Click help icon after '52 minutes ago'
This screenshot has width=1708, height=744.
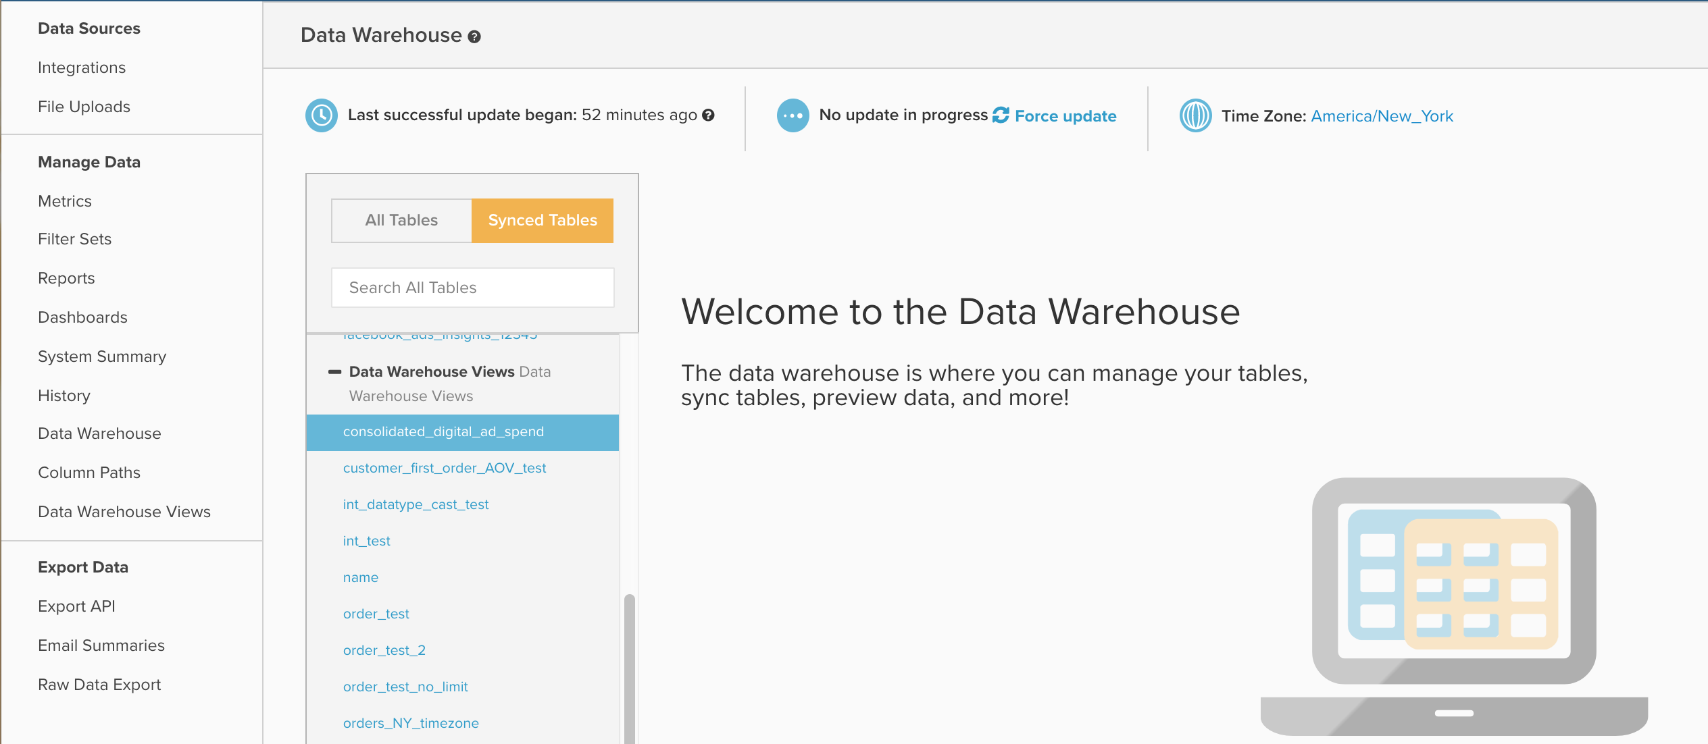coord(708,115)
